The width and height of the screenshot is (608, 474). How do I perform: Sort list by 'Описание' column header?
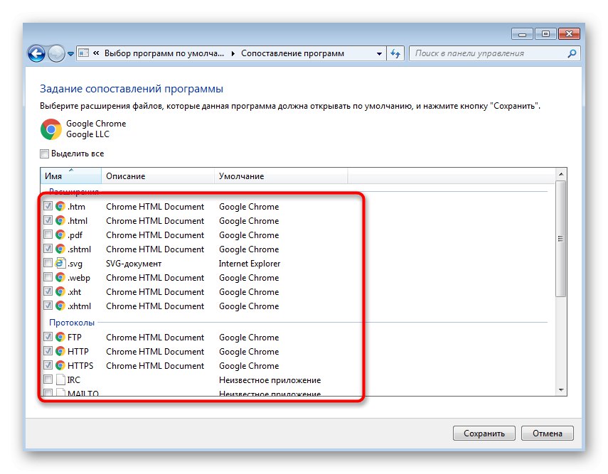156,176
